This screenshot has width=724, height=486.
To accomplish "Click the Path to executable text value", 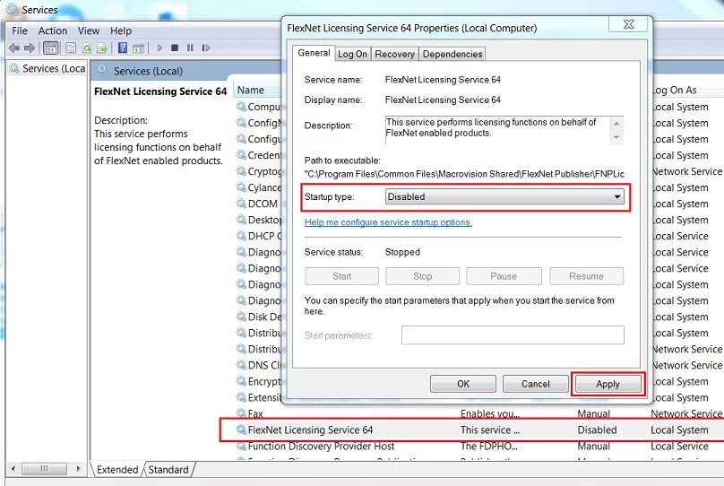I will tap(464, 174).
